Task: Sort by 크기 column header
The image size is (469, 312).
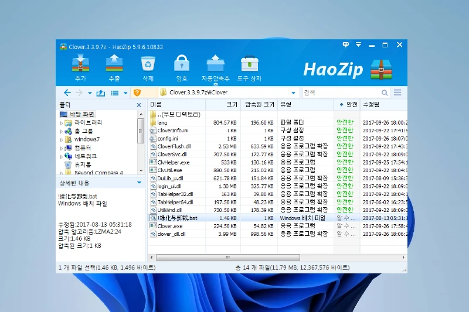Action: 223,105
